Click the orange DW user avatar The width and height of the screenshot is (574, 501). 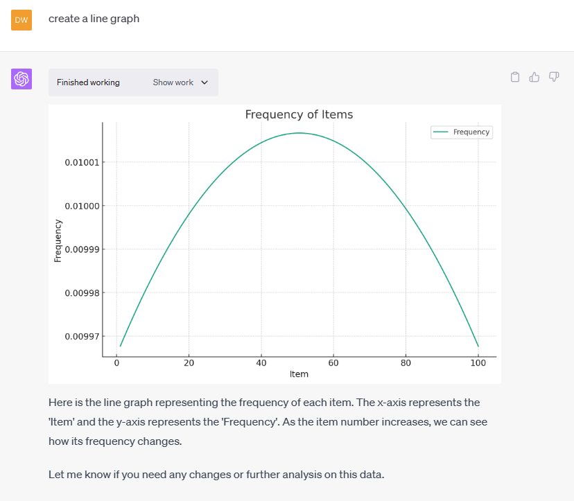[x=21, y=19]
